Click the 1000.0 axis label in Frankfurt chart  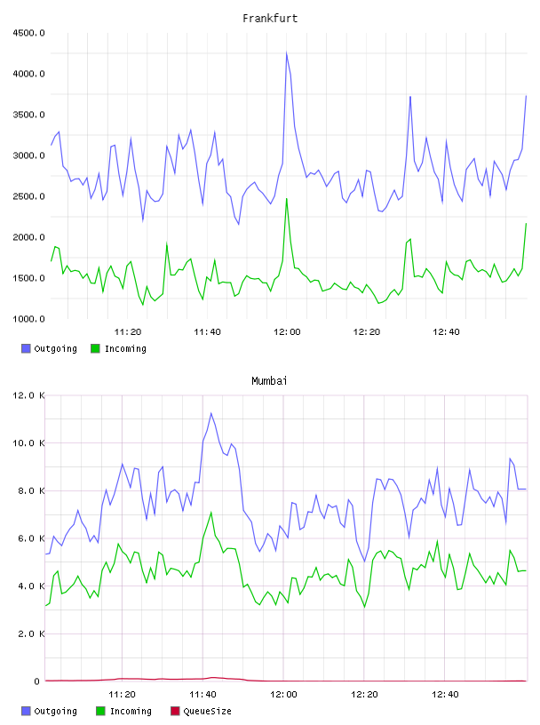28,319
